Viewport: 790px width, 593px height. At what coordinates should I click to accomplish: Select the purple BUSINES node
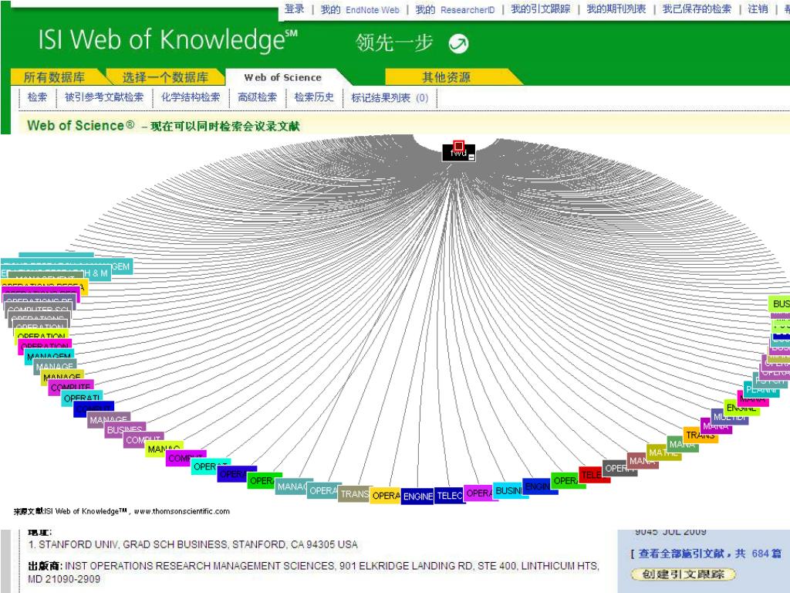click(x=125, y=430)
